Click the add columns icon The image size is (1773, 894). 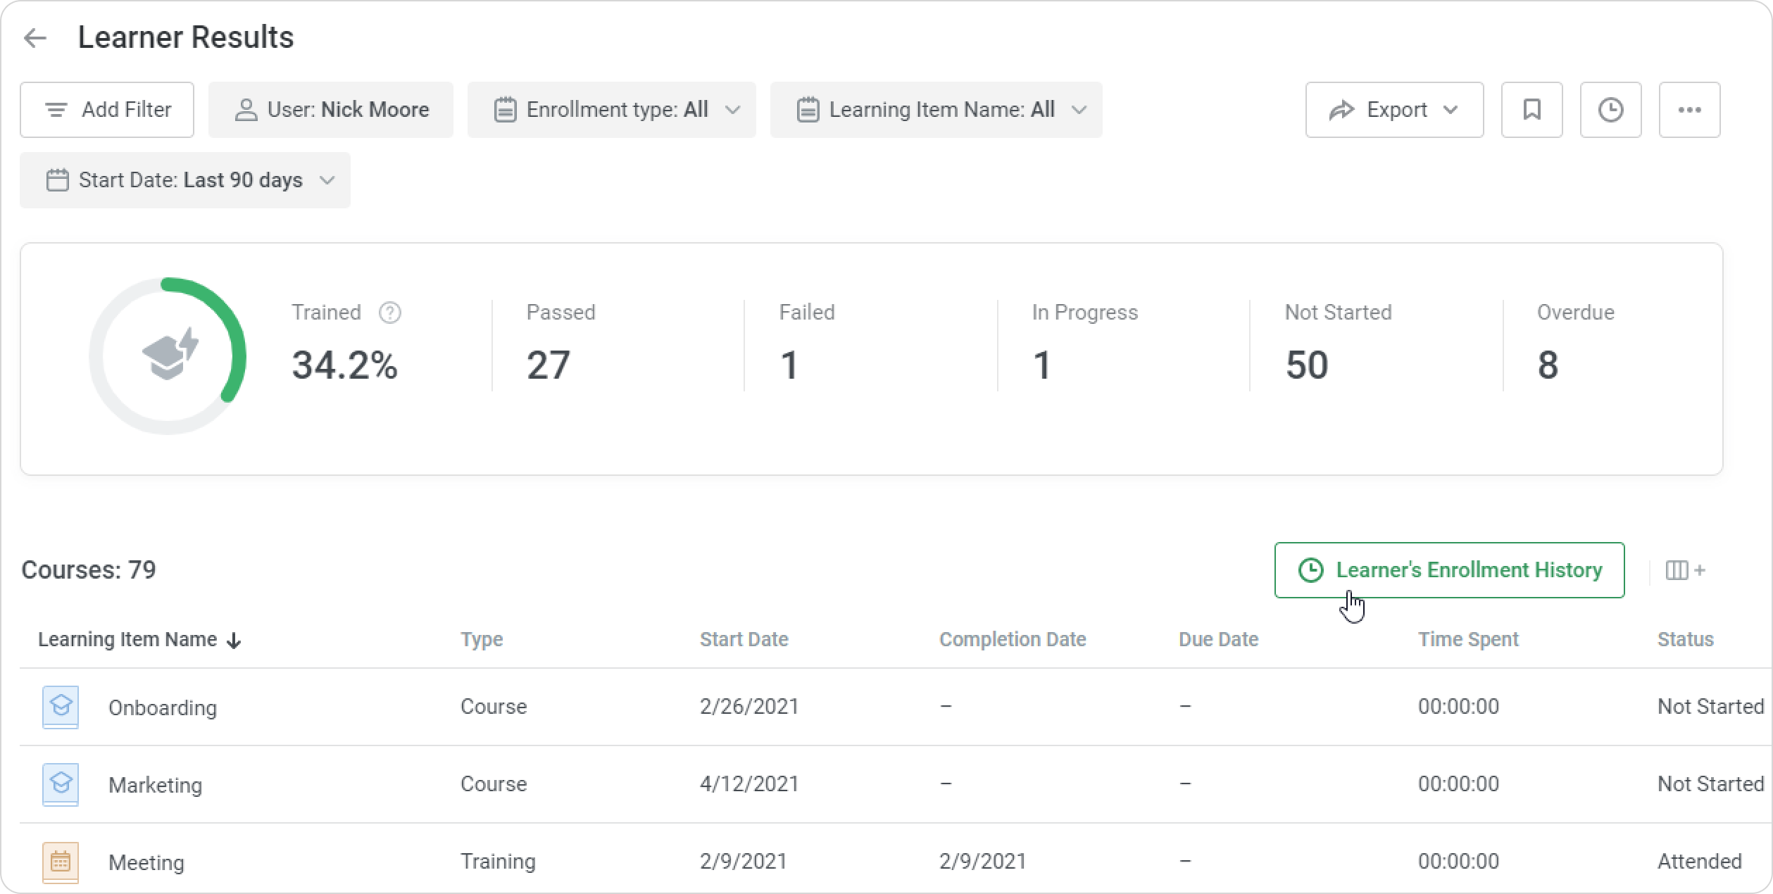[1684, 570]
